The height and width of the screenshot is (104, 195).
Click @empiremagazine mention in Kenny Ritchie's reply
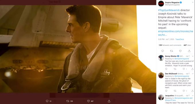point(182,59)
